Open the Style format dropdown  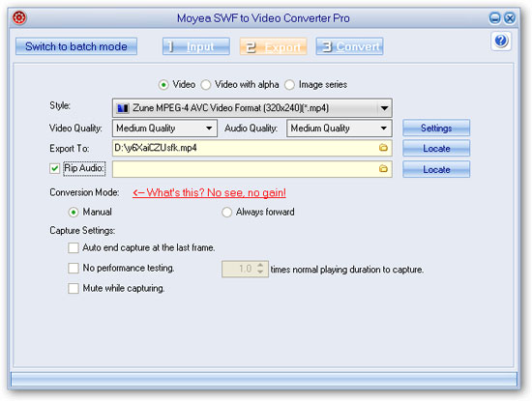click(384, 108)
